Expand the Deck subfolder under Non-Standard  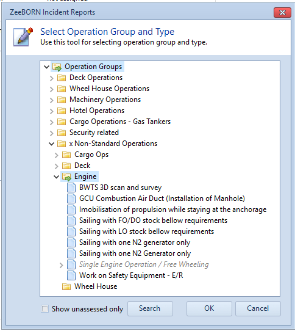(x=56, y=166)
